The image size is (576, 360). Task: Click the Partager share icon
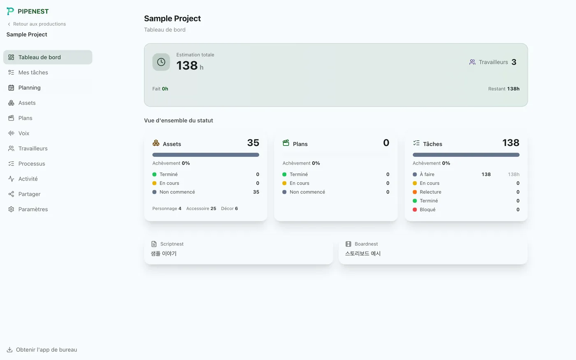[x=11, y=194]
